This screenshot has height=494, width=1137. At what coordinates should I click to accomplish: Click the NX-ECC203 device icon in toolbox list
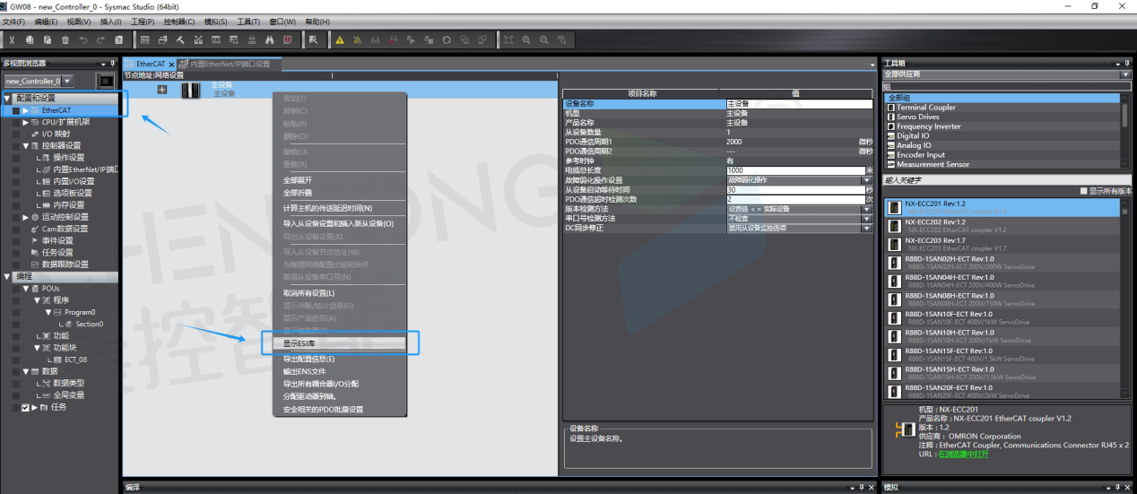(x=895, y=244)
